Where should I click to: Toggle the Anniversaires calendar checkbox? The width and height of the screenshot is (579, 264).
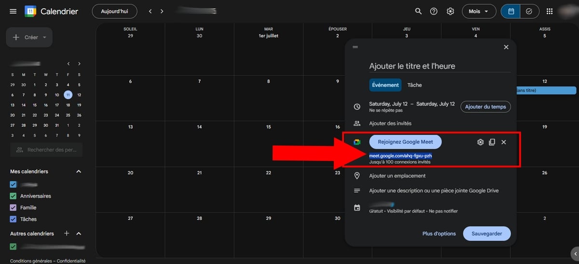(x=14, y=196)
